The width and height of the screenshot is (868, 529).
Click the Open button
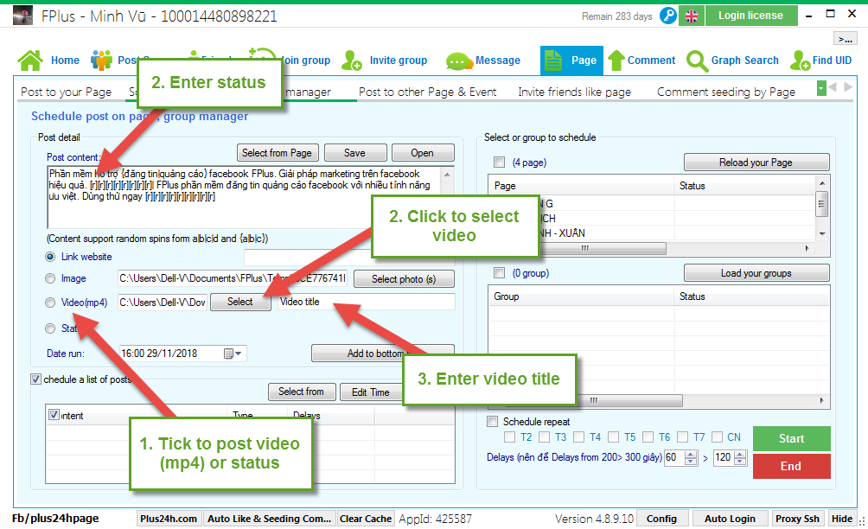click(x=423, y=153)
